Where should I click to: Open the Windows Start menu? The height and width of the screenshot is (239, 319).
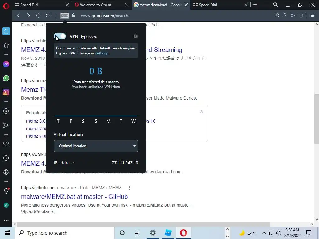point(7,233)
